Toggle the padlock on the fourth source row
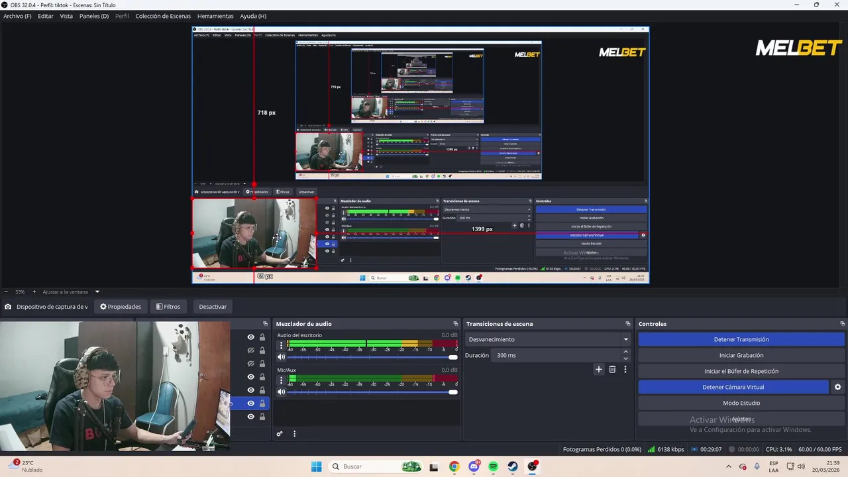Viewport: 848px width, 477px height. pos(262,377)
